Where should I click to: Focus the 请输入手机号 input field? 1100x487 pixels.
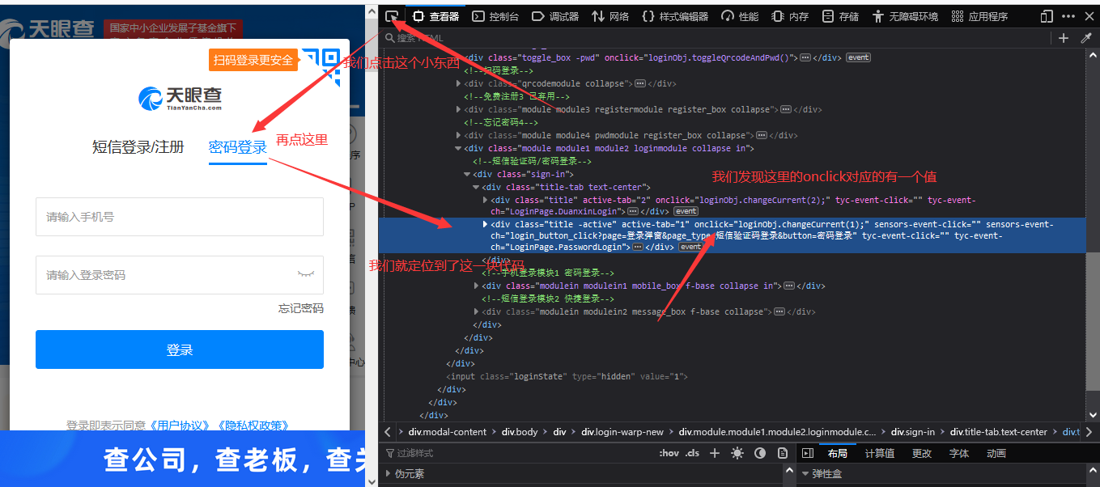180,217
